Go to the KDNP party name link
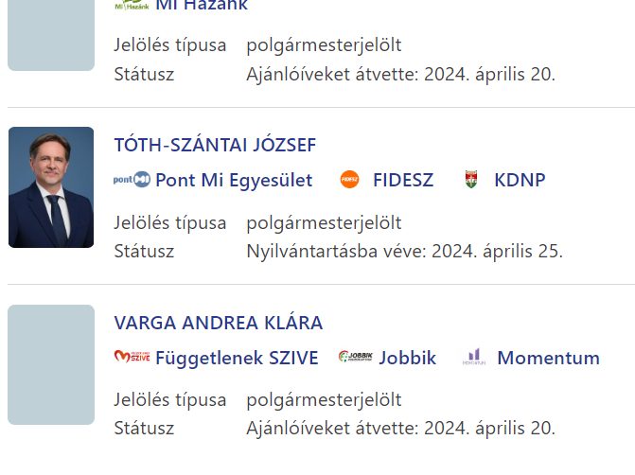The image size is (635, 475). coord(520,180)
